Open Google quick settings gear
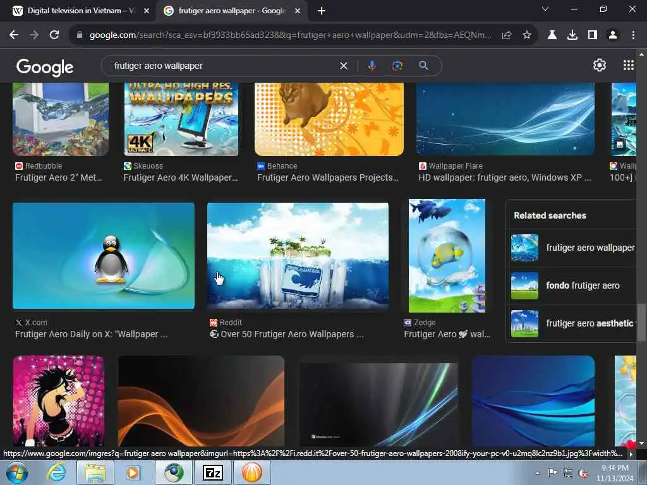 [x=599, y=65]
